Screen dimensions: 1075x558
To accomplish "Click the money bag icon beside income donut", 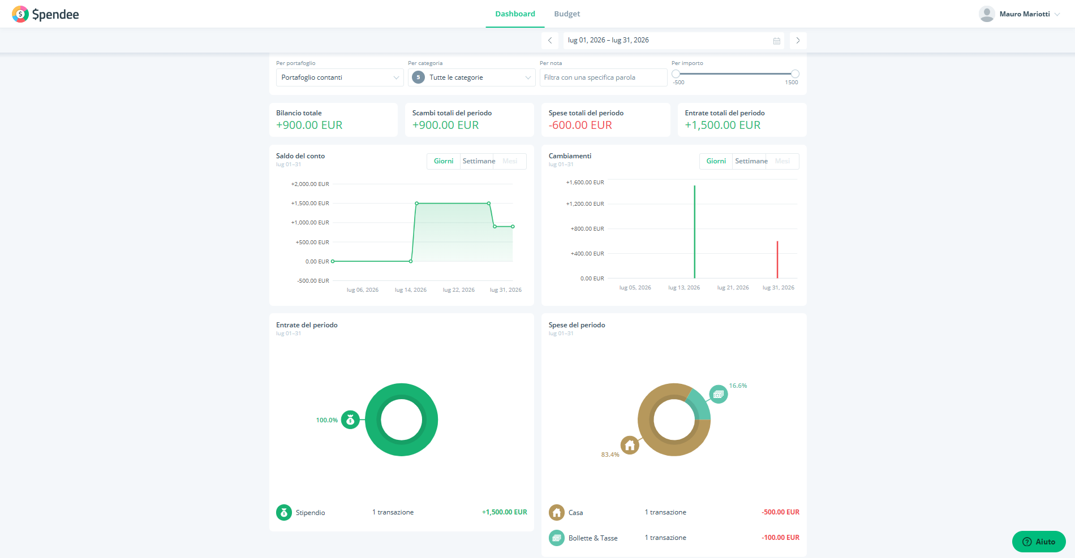I will coord(350,419).
